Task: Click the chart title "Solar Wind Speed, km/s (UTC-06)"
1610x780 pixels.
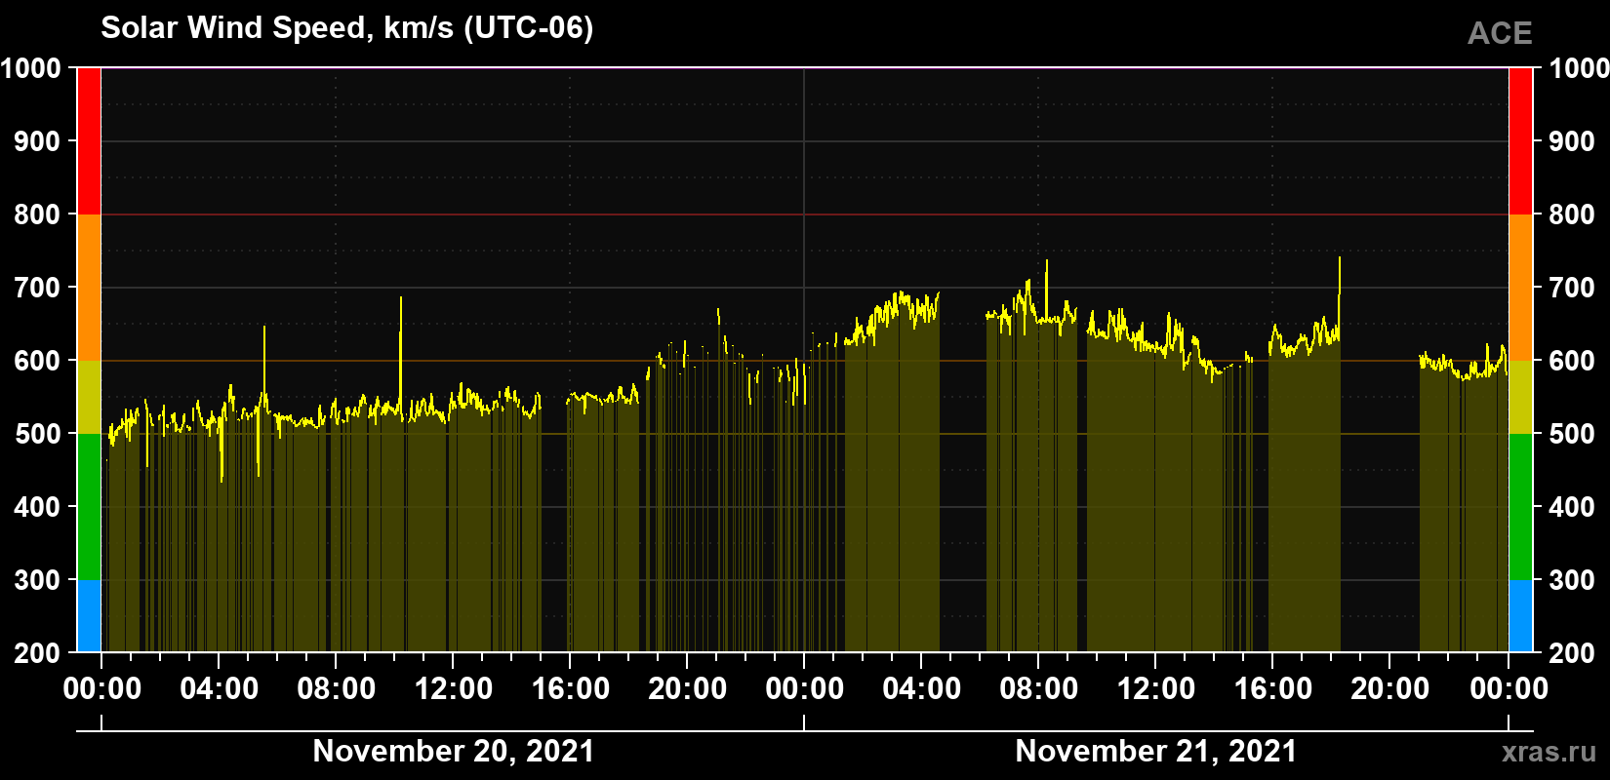Action: tap(346, 28)
